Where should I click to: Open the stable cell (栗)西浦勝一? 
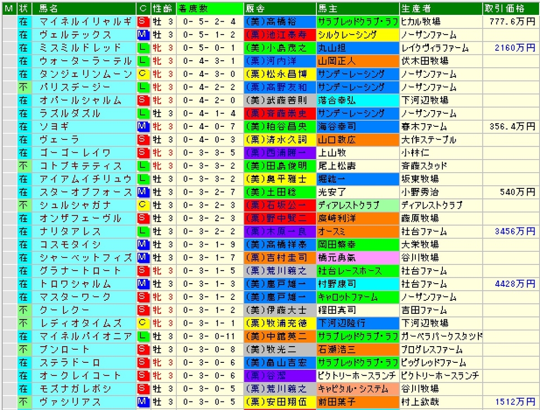pyautogui.click(x=279, y=152)
